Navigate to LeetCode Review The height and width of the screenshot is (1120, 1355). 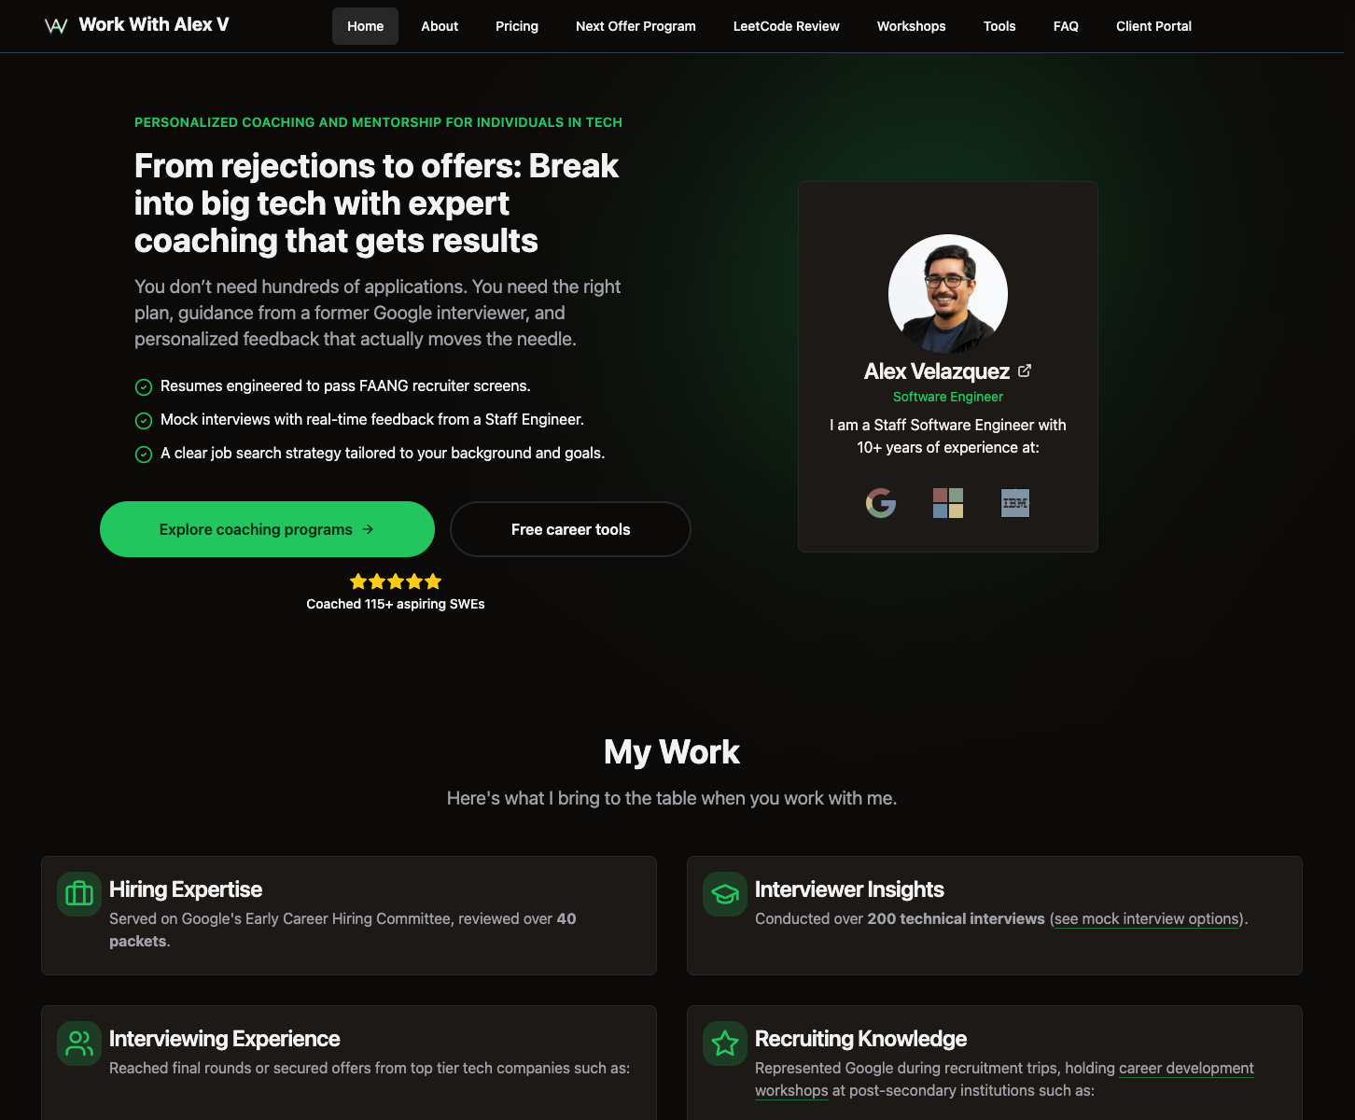[787, 26]
